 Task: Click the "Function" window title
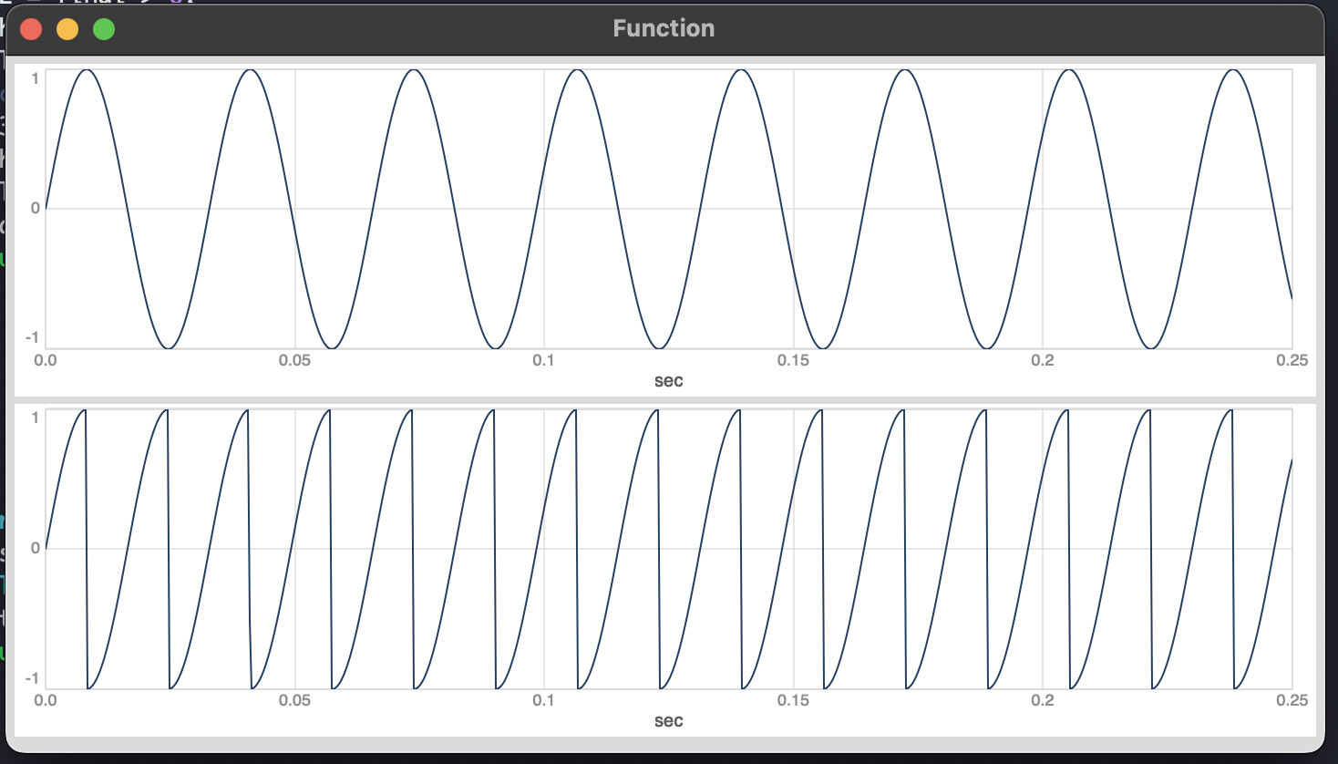coord(664,28)
